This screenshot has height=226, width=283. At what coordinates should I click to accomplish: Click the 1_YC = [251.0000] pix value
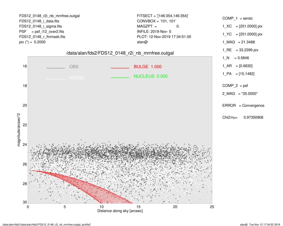point(242,34)
